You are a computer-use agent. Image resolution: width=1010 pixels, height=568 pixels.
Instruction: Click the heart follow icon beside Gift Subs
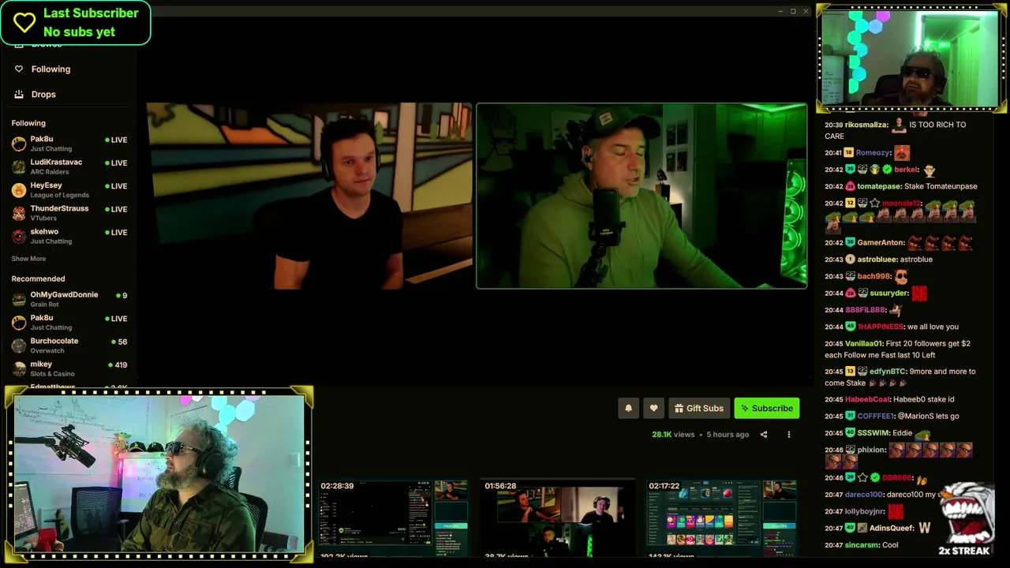653,408
